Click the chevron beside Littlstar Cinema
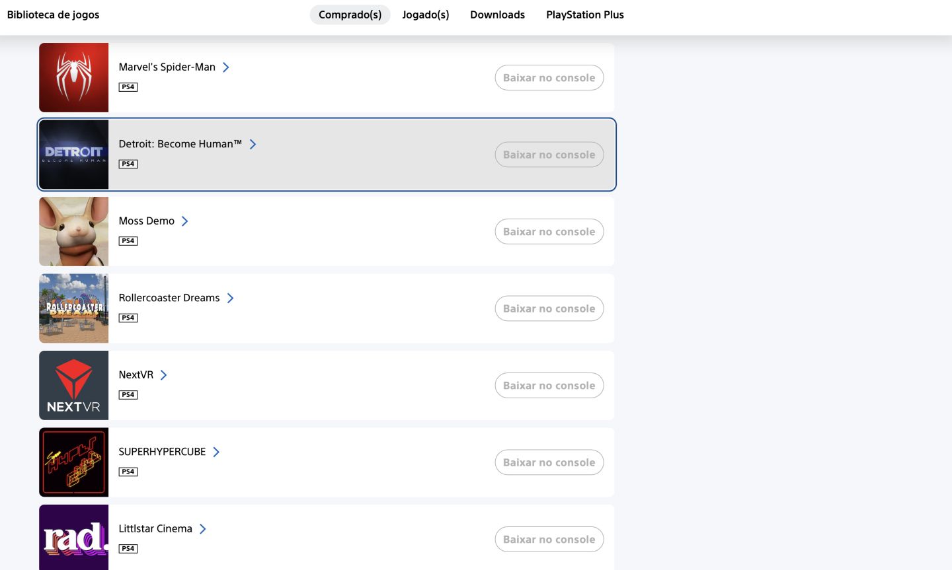The image size is (952, 570). click(x=203, y=529)
